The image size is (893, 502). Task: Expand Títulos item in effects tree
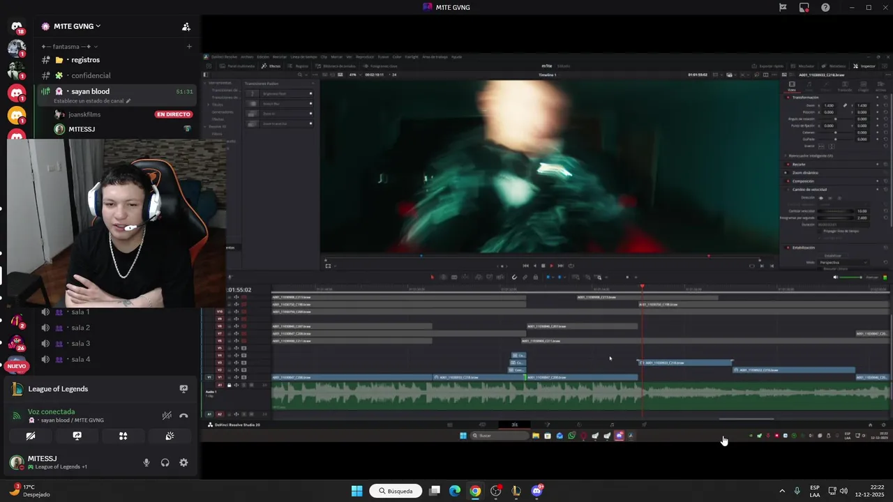pyautogui.click(x=209, y=105)
